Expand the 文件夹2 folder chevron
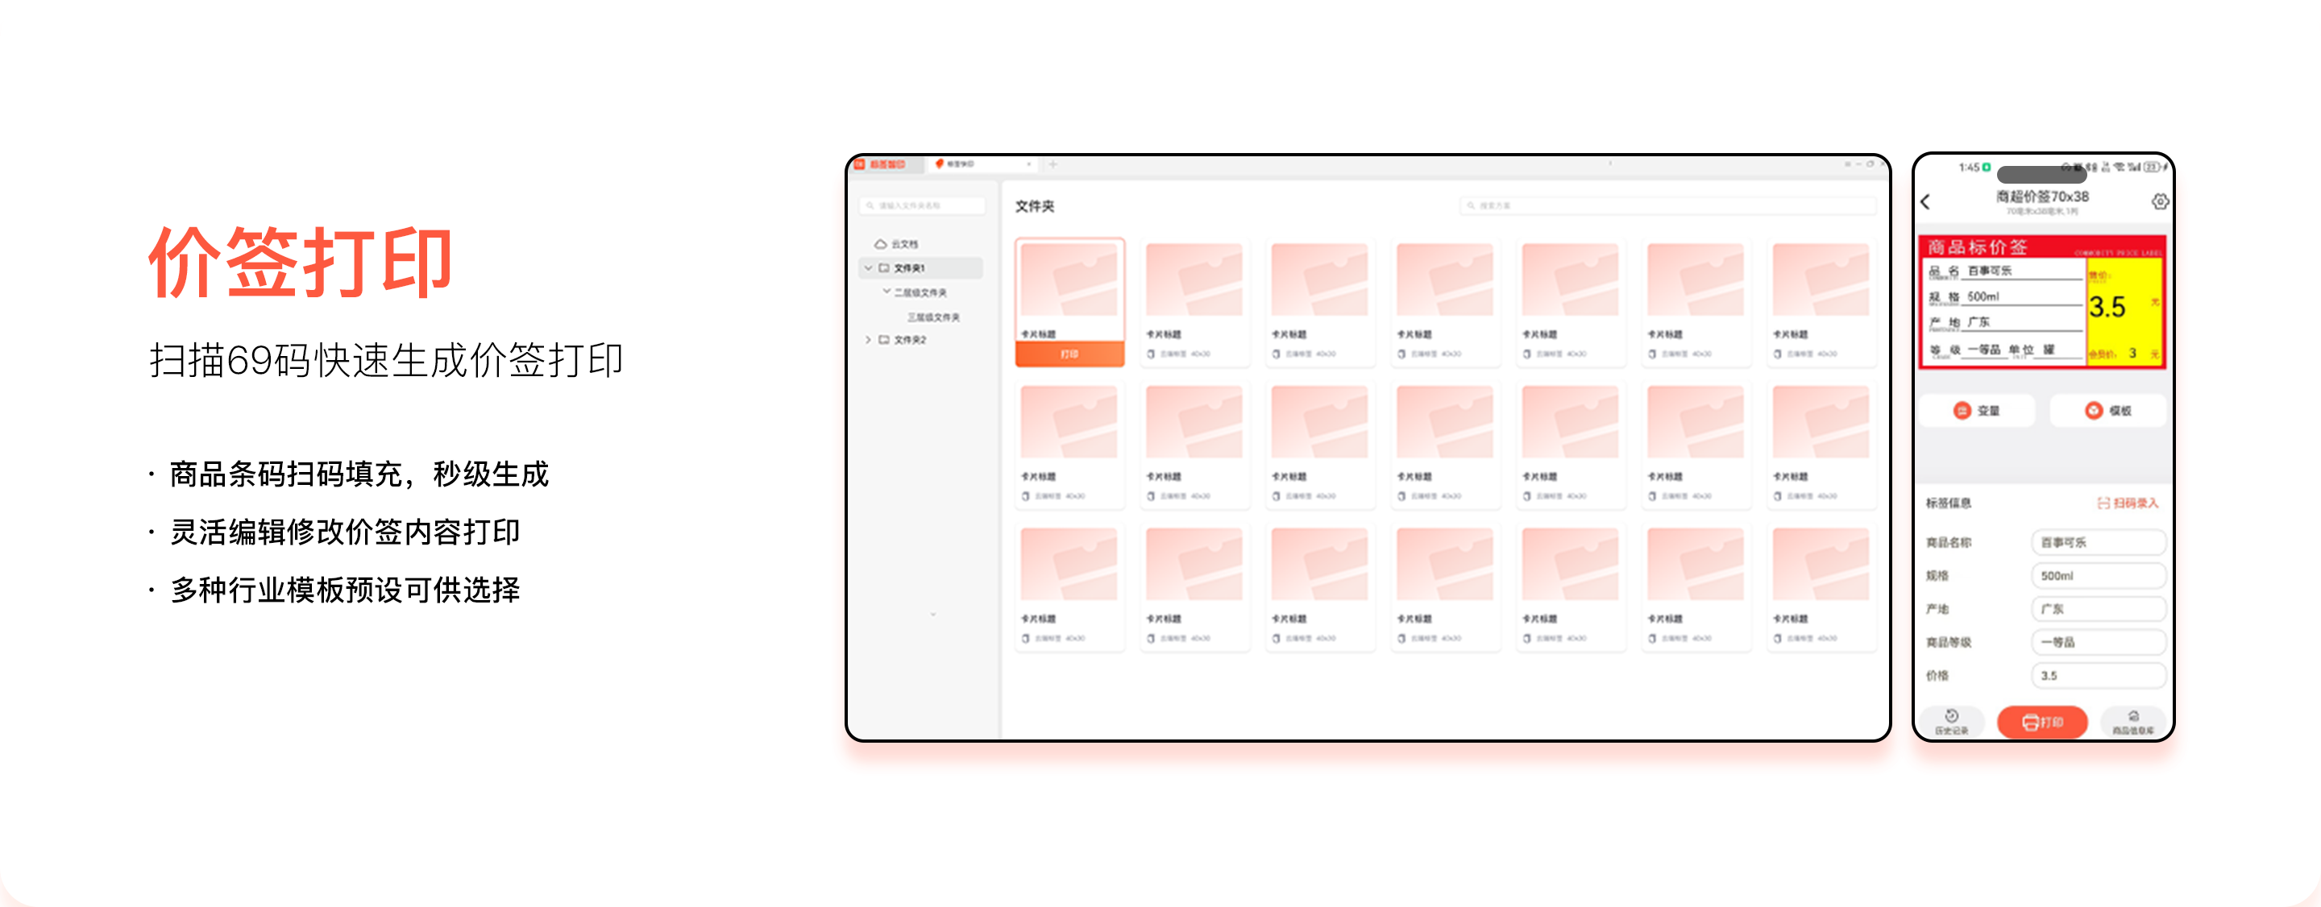 point(869,340)
